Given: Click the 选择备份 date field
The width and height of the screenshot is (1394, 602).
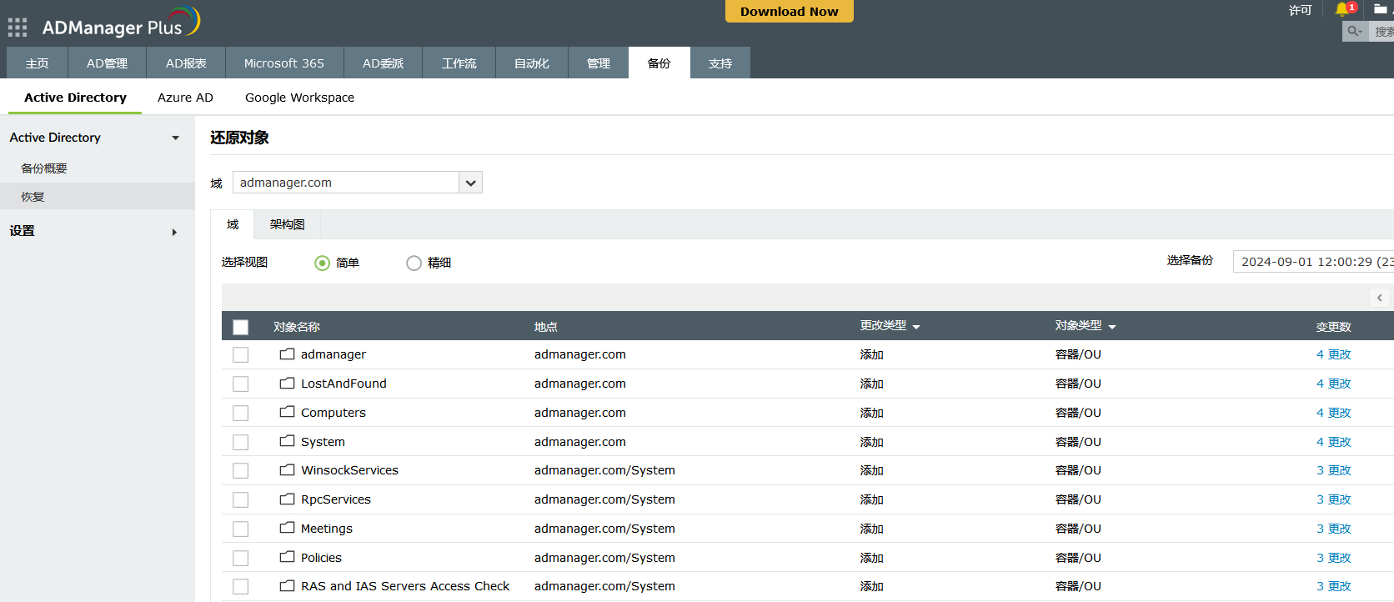Looking at the screenshot, I should (x=1314, y=262).
